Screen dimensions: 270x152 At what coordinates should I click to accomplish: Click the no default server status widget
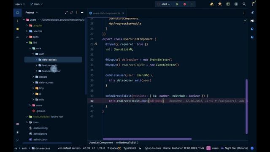pos(69,148)
